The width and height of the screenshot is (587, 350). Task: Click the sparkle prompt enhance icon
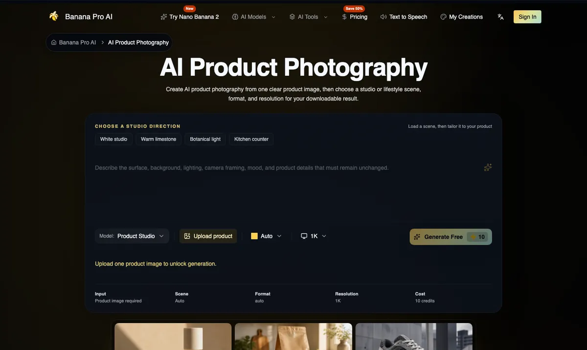[x=488, y=167]
